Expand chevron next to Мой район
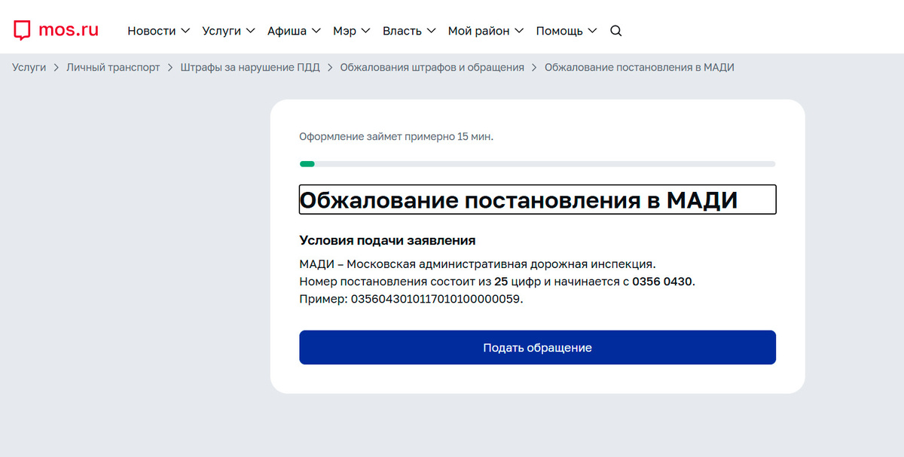This screenshot has height=457, width=904. coord(519,31)
